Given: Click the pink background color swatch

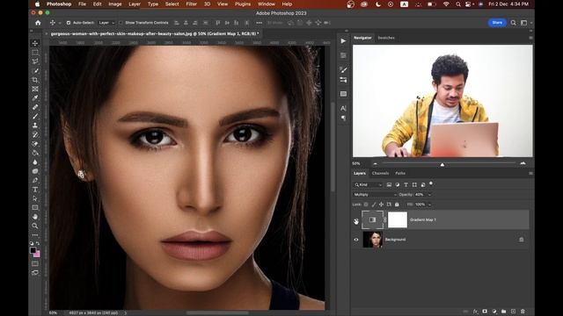Looking at the screenshot, I should pyautogui.click(x=37, y=255).
